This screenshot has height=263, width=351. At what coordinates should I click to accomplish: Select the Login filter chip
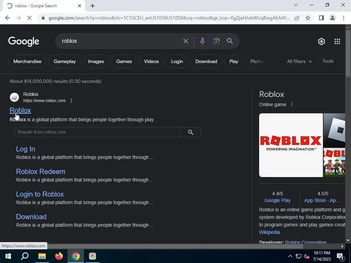177,61
